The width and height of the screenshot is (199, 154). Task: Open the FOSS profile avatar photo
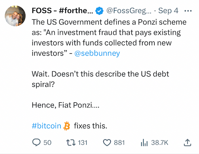[x=15, y=16]
